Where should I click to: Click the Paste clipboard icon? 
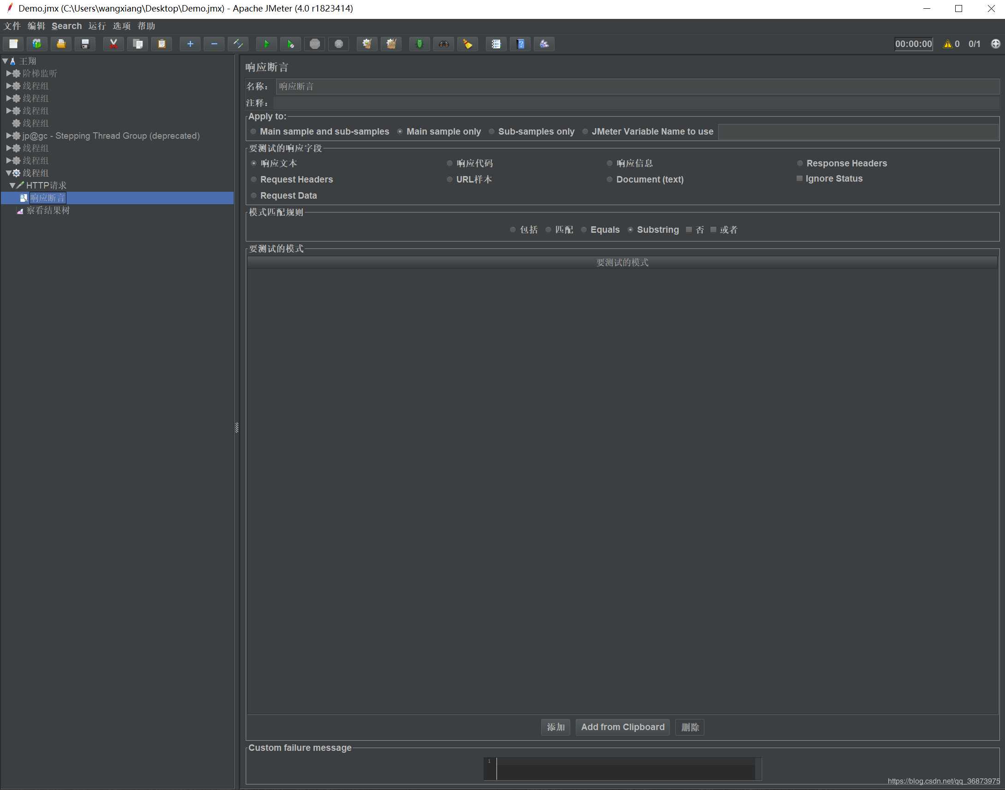pyautogui.click(x=161, y=44)
